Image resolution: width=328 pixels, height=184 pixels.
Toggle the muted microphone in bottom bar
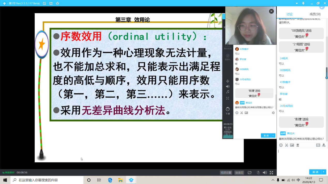click(x=258, y=173)
